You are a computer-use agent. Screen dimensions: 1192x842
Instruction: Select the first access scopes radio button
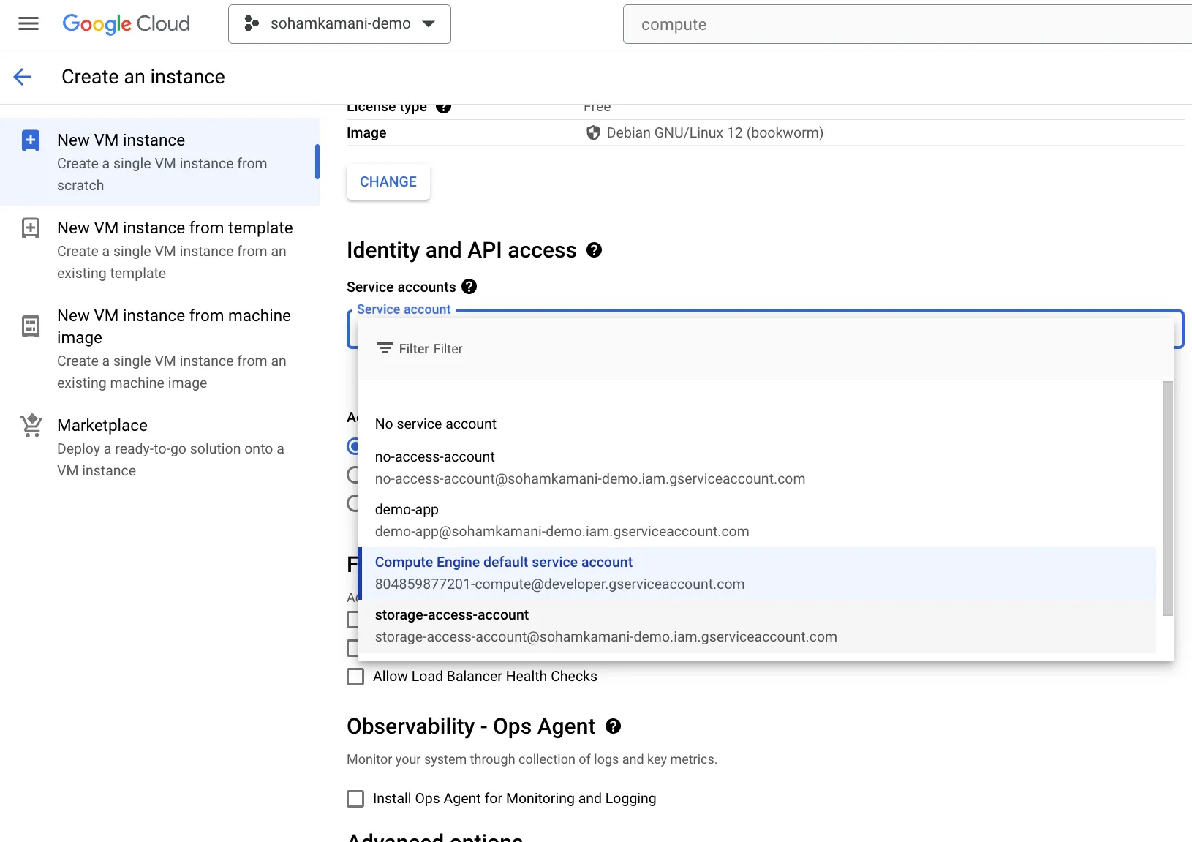(353, 446)
